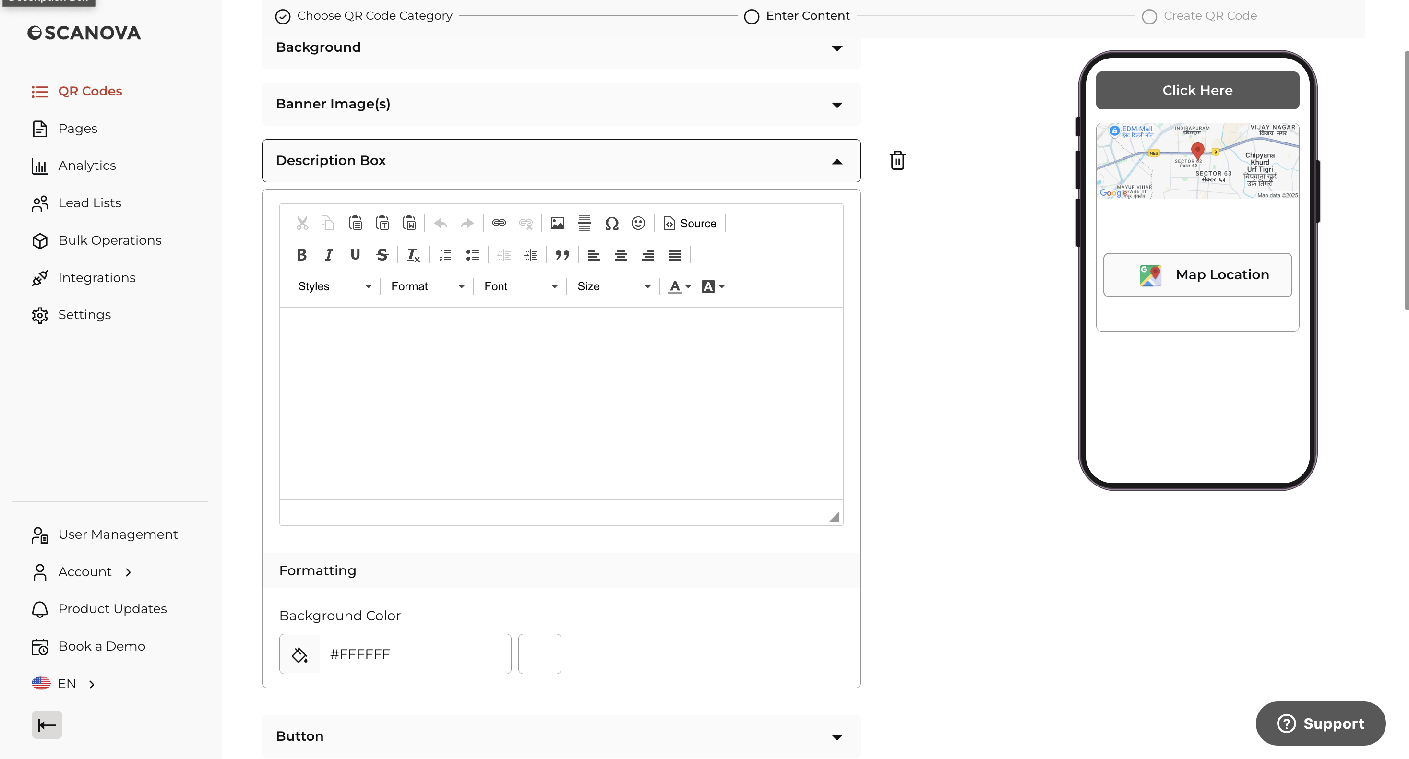Screen dimensions: 1409x759
Task: Open the Size dropdown
Action: click(614, 286)
